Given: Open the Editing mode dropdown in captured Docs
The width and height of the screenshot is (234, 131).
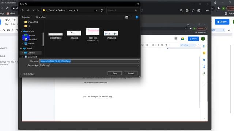Looking at the screenshot, I should click(188, 45).
